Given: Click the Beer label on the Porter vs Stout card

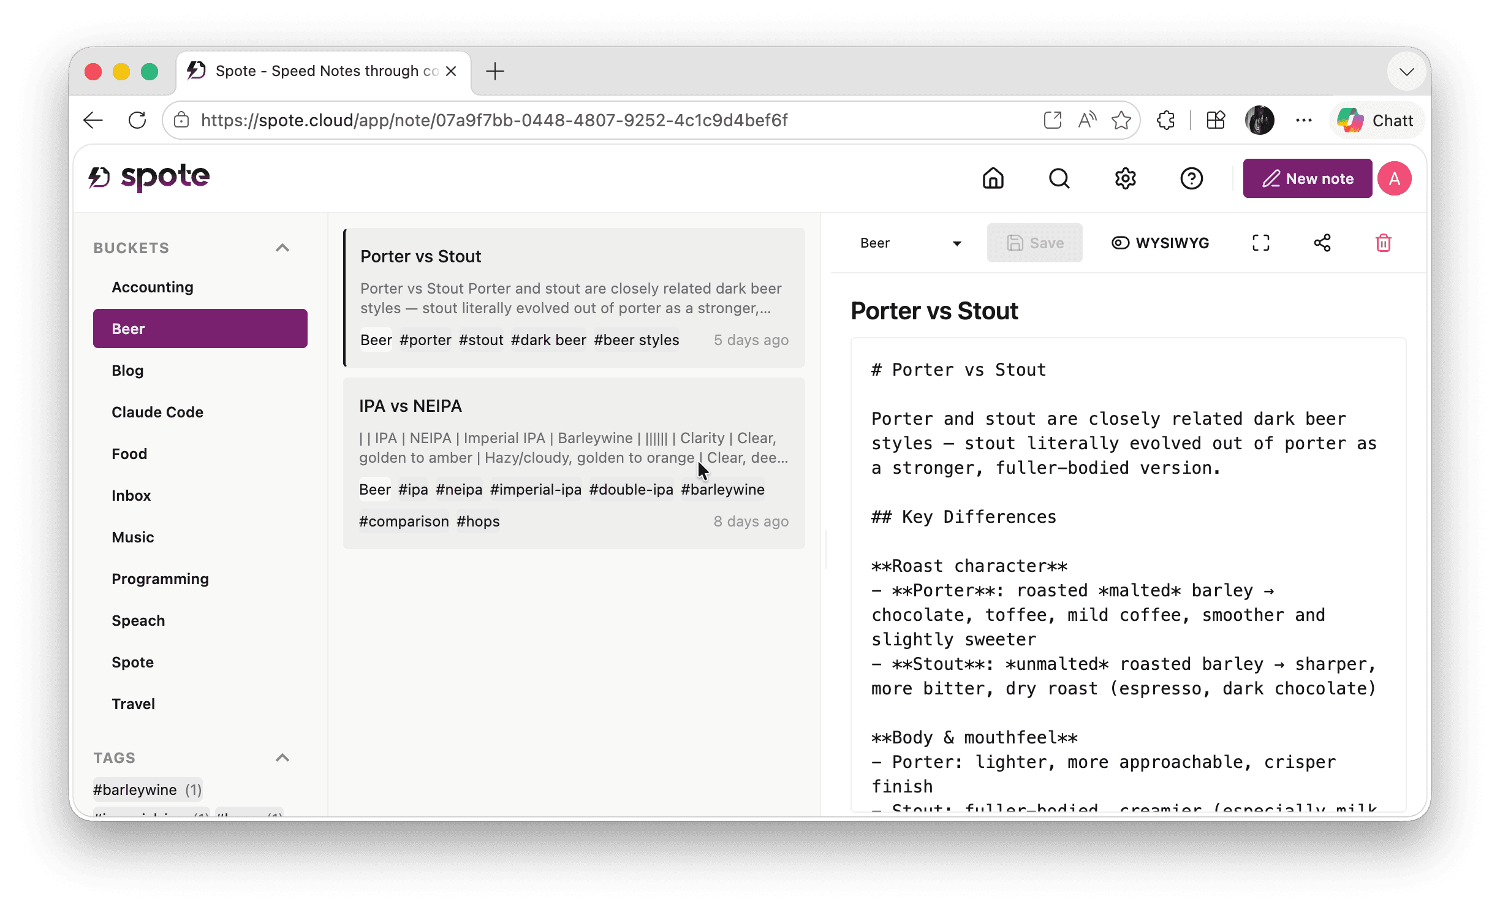Looking at the screenshot, I should pyautogui.click(x=376, y=340).
